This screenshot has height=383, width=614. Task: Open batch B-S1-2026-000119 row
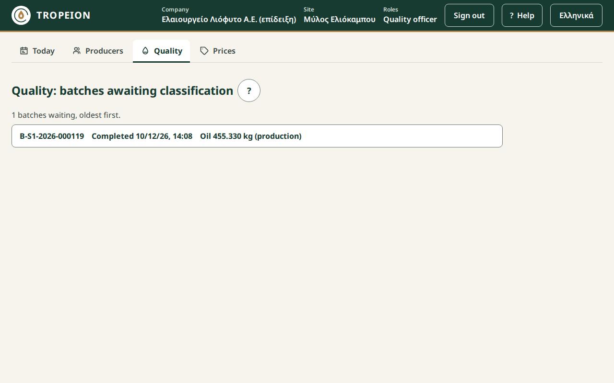pyautogui.click(x=257, y=136)
